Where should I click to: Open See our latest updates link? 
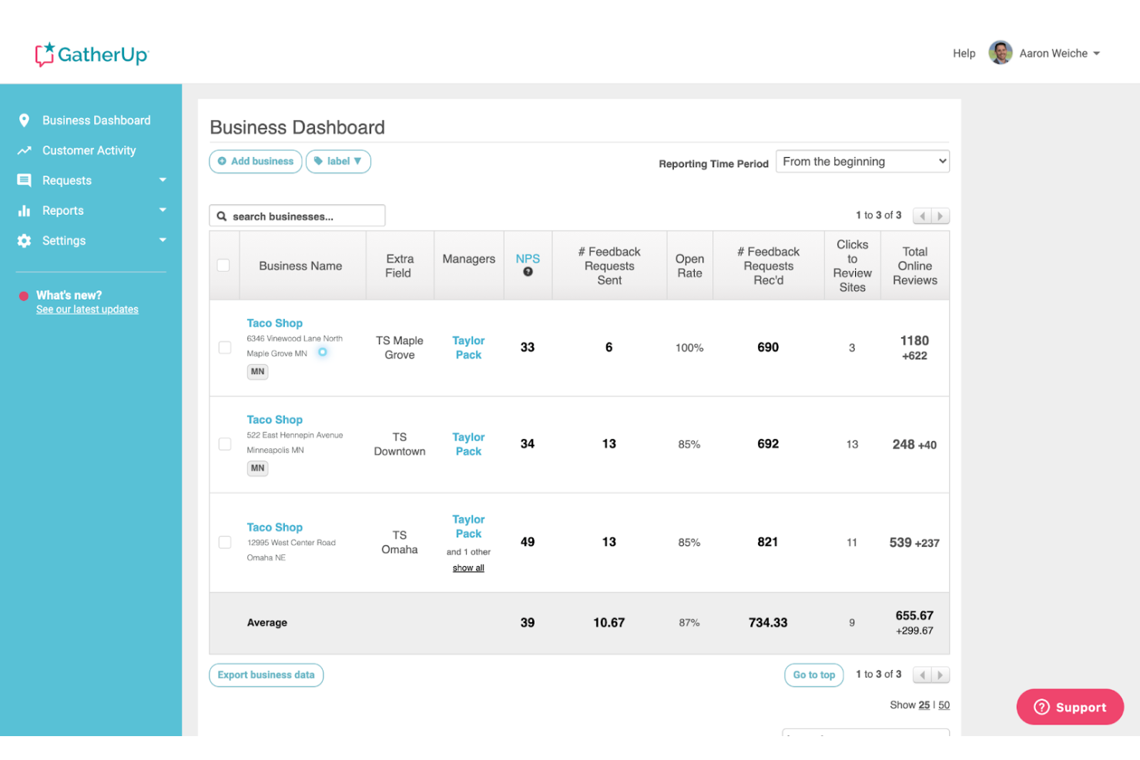click(87, 310)
